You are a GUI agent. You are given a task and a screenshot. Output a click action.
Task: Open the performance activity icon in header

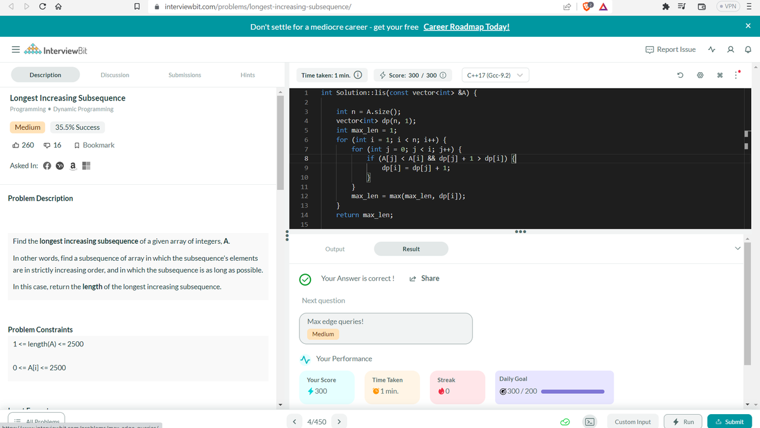point(712,49)
